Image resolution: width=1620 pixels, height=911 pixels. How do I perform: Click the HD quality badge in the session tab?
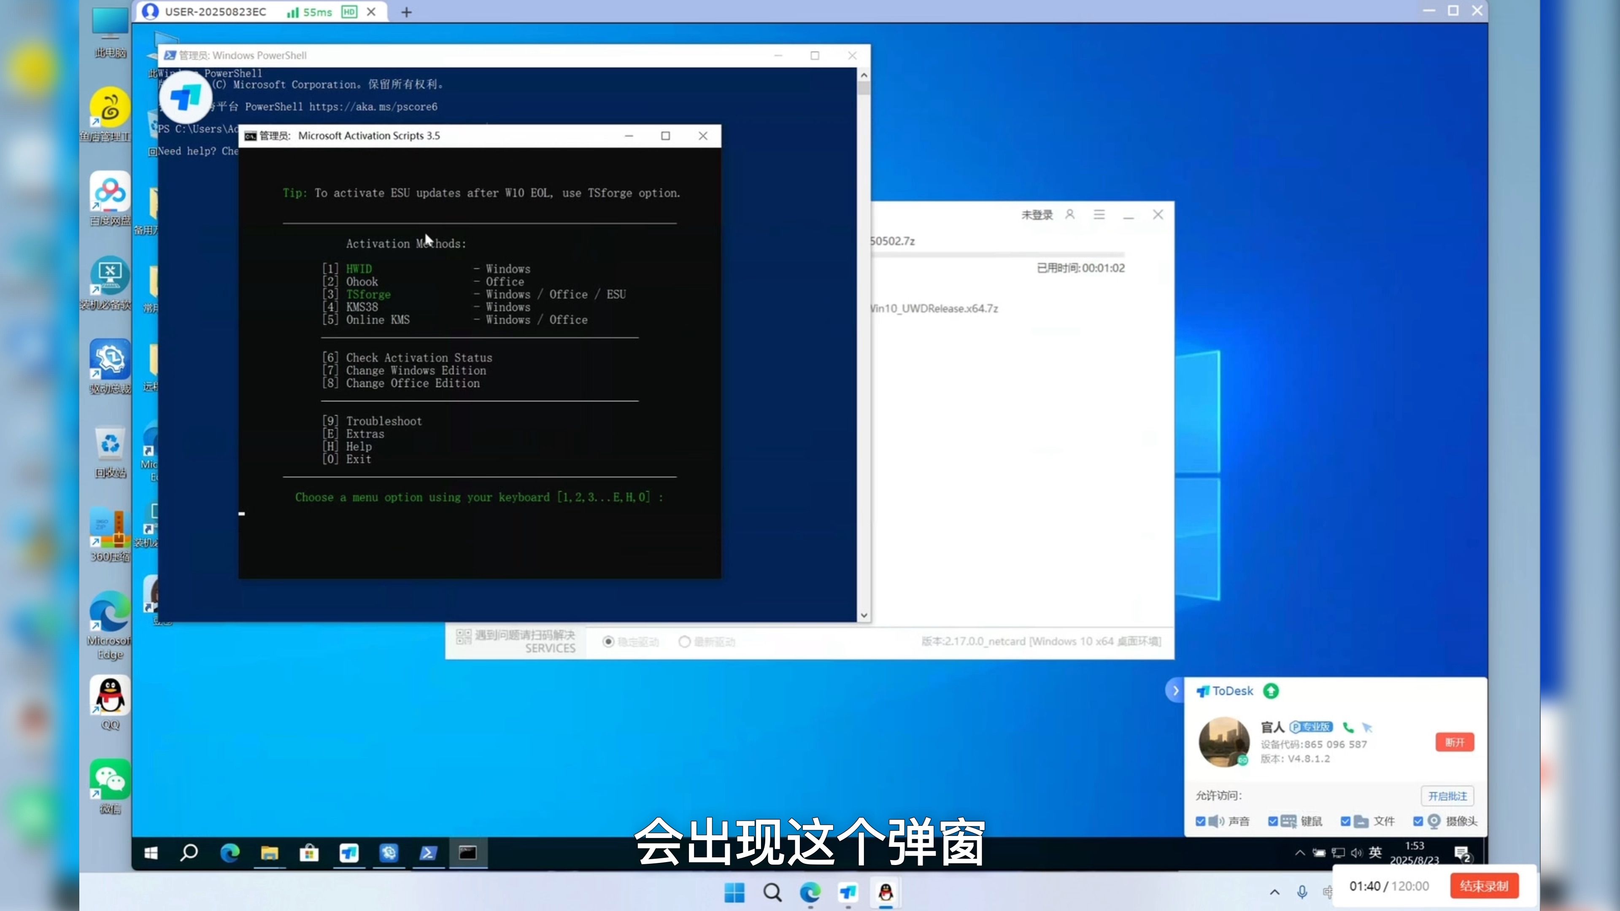pyautogui.click(x=349, y=11)
